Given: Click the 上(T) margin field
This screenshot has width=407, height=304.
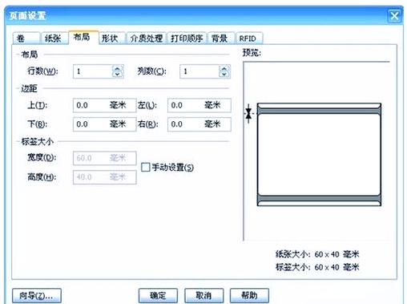Looking at the screenshot, I should (x=104, y=105).
